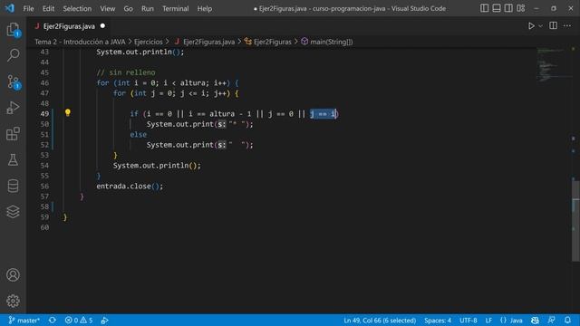
Task: Open the Ejer2Figuras class breadcrumb
Action: [x=272, y=42]
